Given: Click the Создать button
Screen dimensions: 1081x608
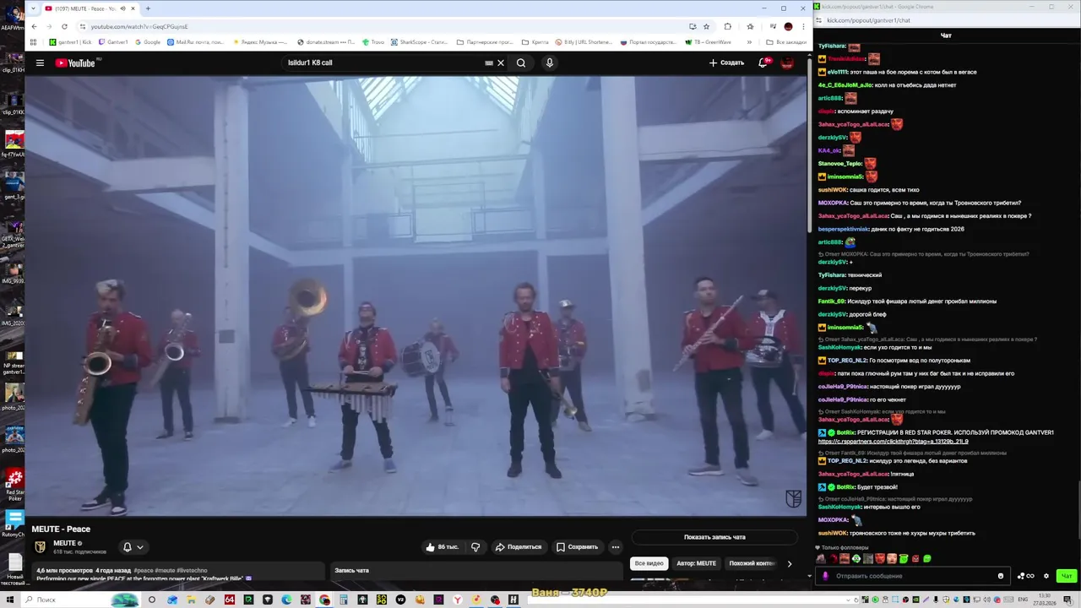Looking at the screenshot, I should pyautogui.click(x=726, y=62).
